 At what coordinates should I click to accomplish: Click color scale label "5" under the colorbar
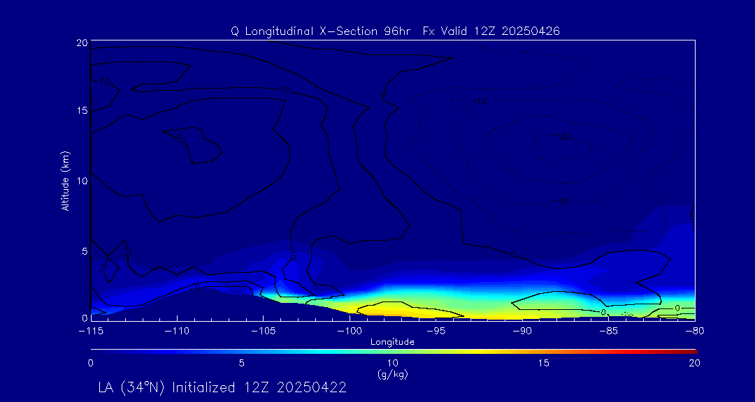pyautogui.click(x=242, y=364)
